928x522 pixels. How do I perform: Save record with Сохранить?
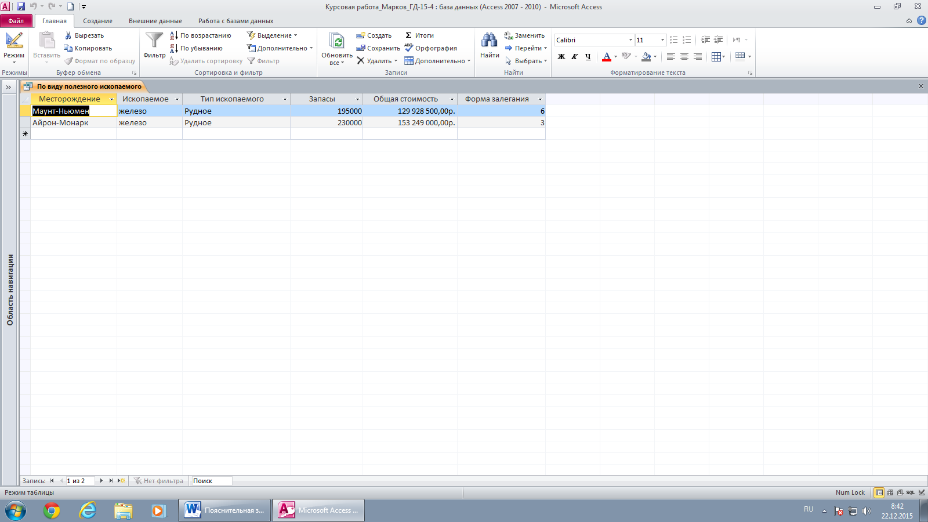[378, 48]
